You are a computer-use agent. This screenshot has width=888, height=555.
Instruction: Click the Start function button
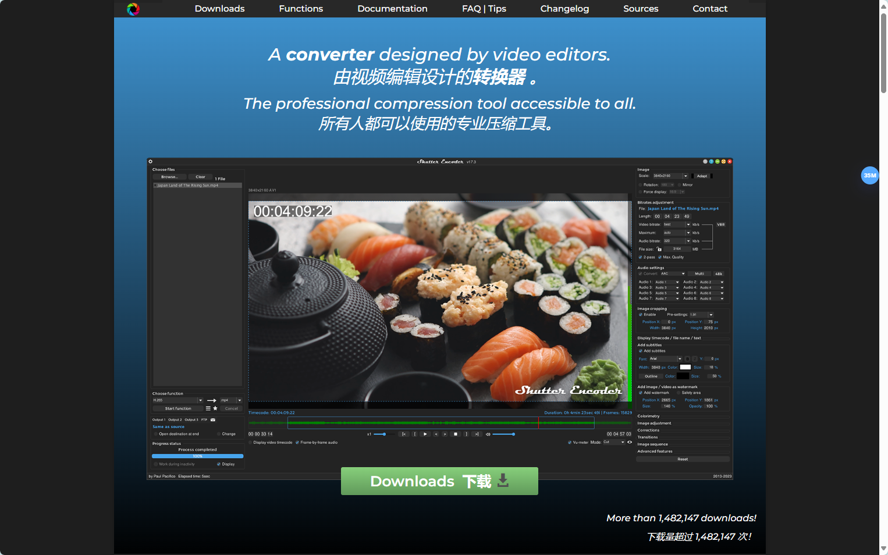178,408
